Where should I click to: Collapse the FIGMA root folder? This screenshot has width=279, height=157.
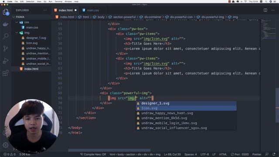[14, 17]
